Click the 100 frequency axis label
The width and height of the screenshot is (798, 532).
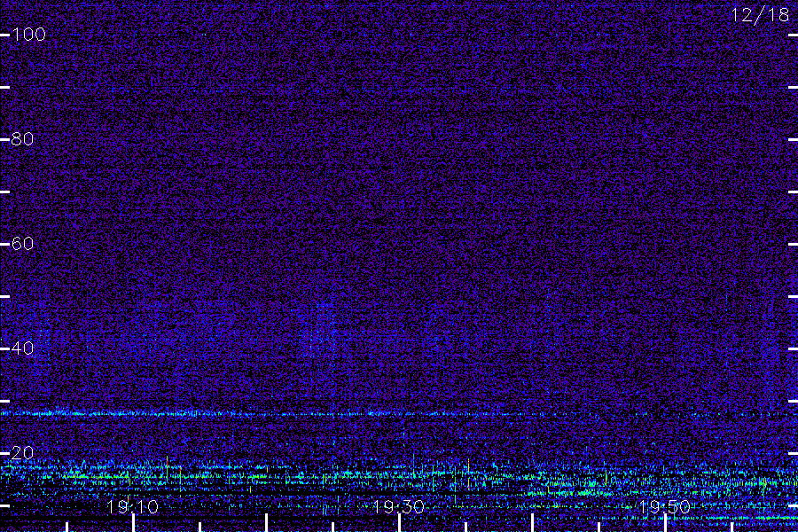click(28, 35)
